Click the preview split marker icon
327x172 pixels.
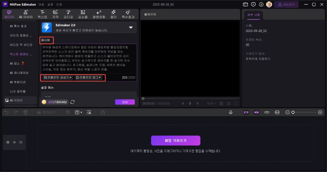[267, 112]
